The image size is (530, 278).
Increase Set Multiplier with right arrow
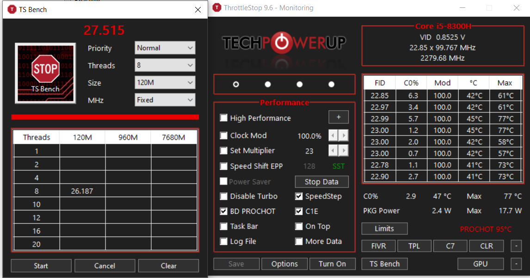pos(344,150)
